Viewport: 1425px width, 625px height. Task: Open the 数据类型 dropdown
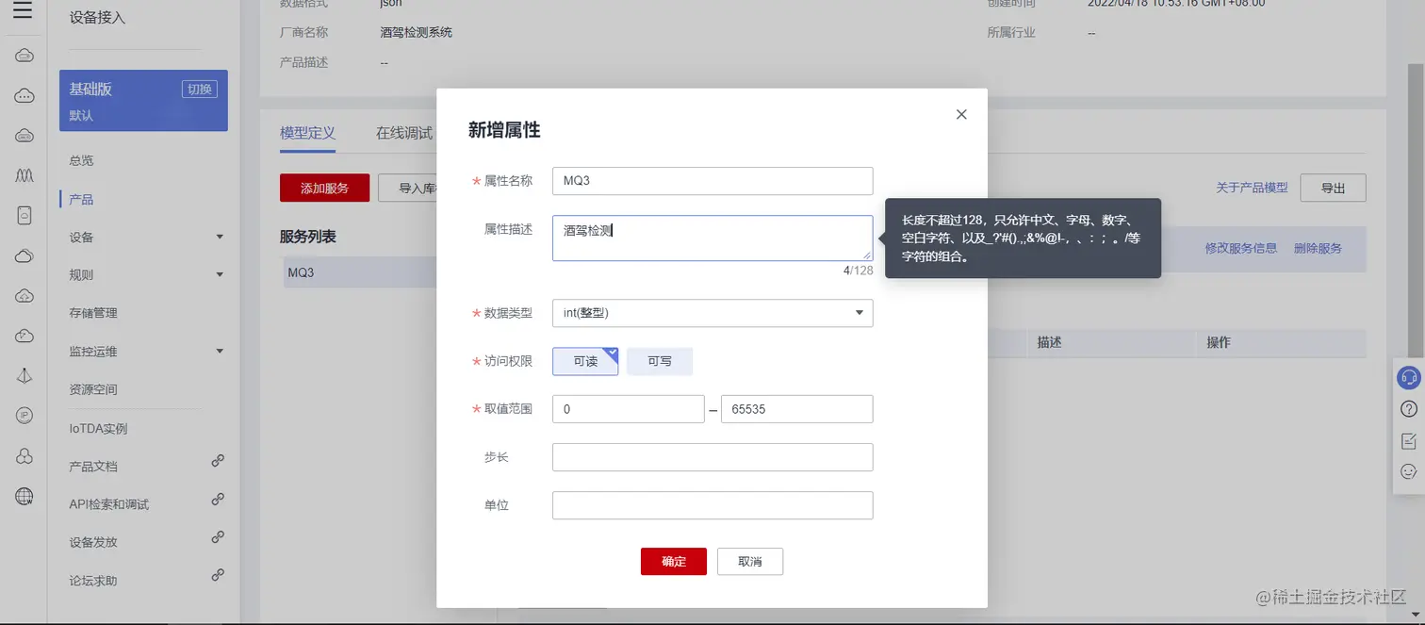pos(712,313)
